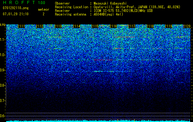Viewport: 193px width, 122px height.
Task: Select the version number 1.0.0
Action: point(42,2)
